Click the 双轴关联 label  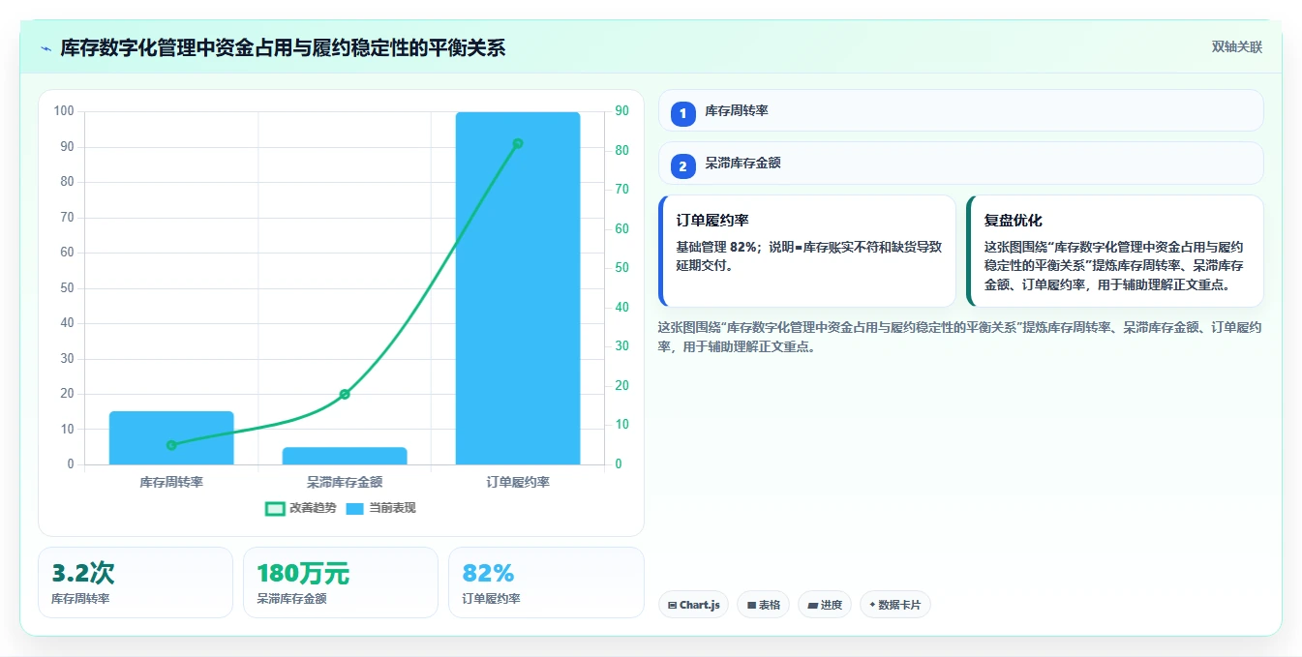click(1236, 47)
